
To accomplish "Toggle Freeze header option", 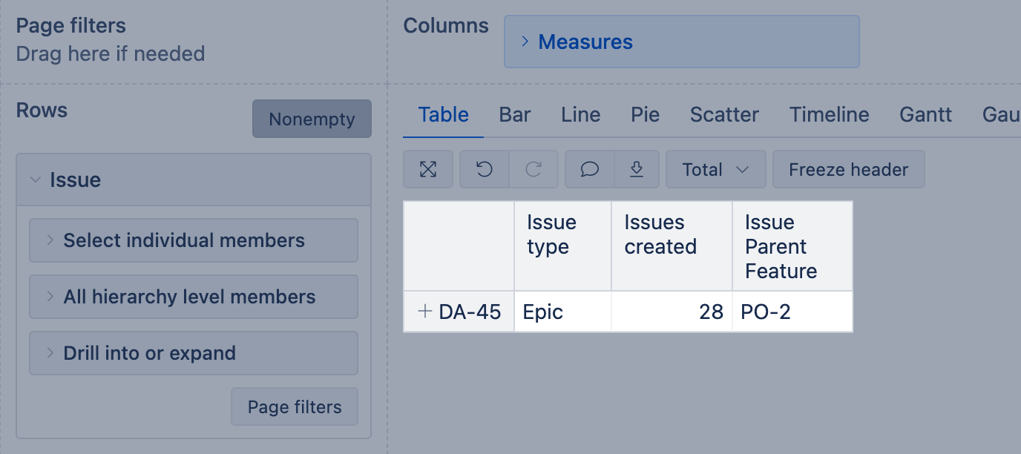I will 848,170.
